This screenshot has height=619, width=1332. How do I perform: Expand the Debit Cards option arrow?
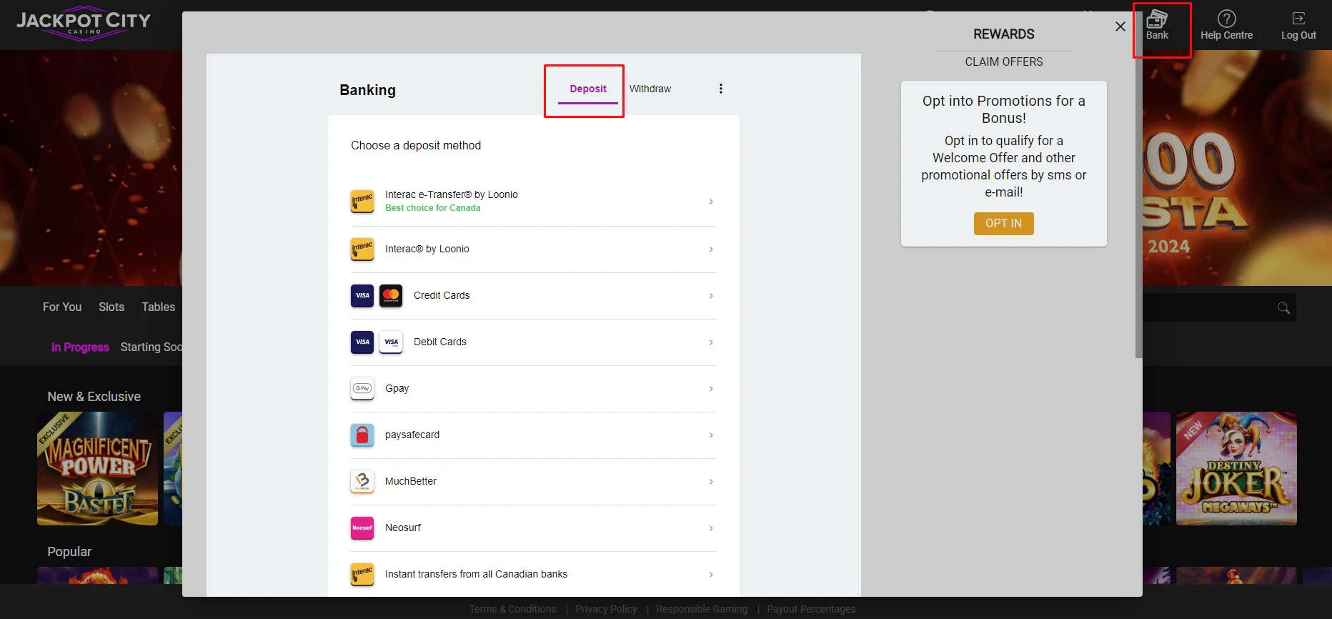(710, 342)
